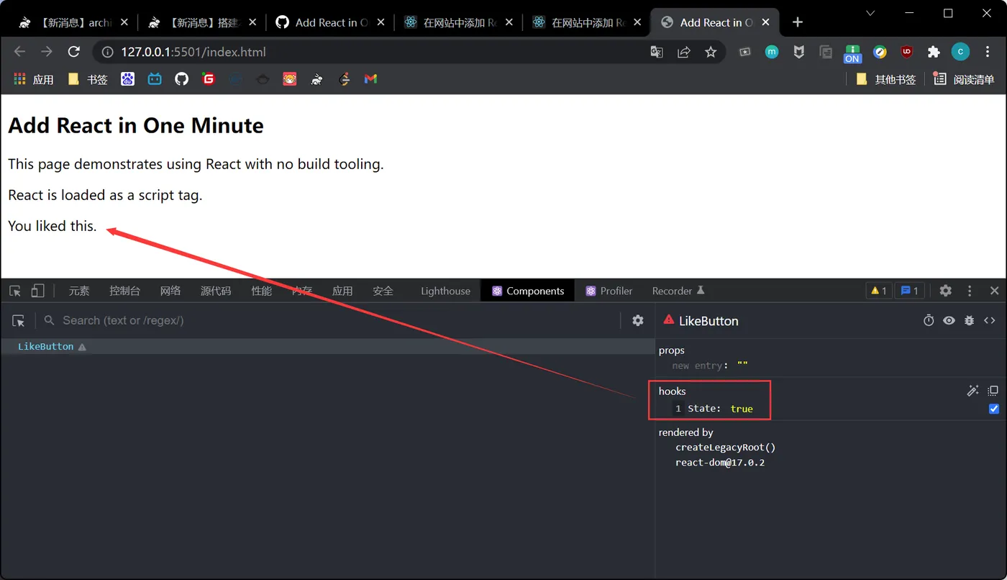Click createLegacyRoot() under rendered by
Screen dimensions: 1007x580
click(x=725, y=447)
